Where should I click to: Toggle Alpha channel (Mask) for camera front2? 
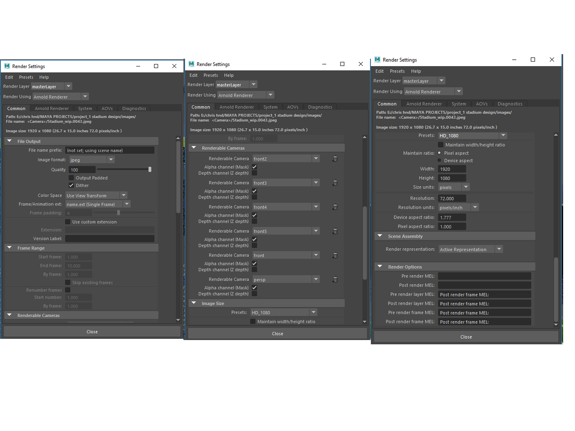[254, 167]
